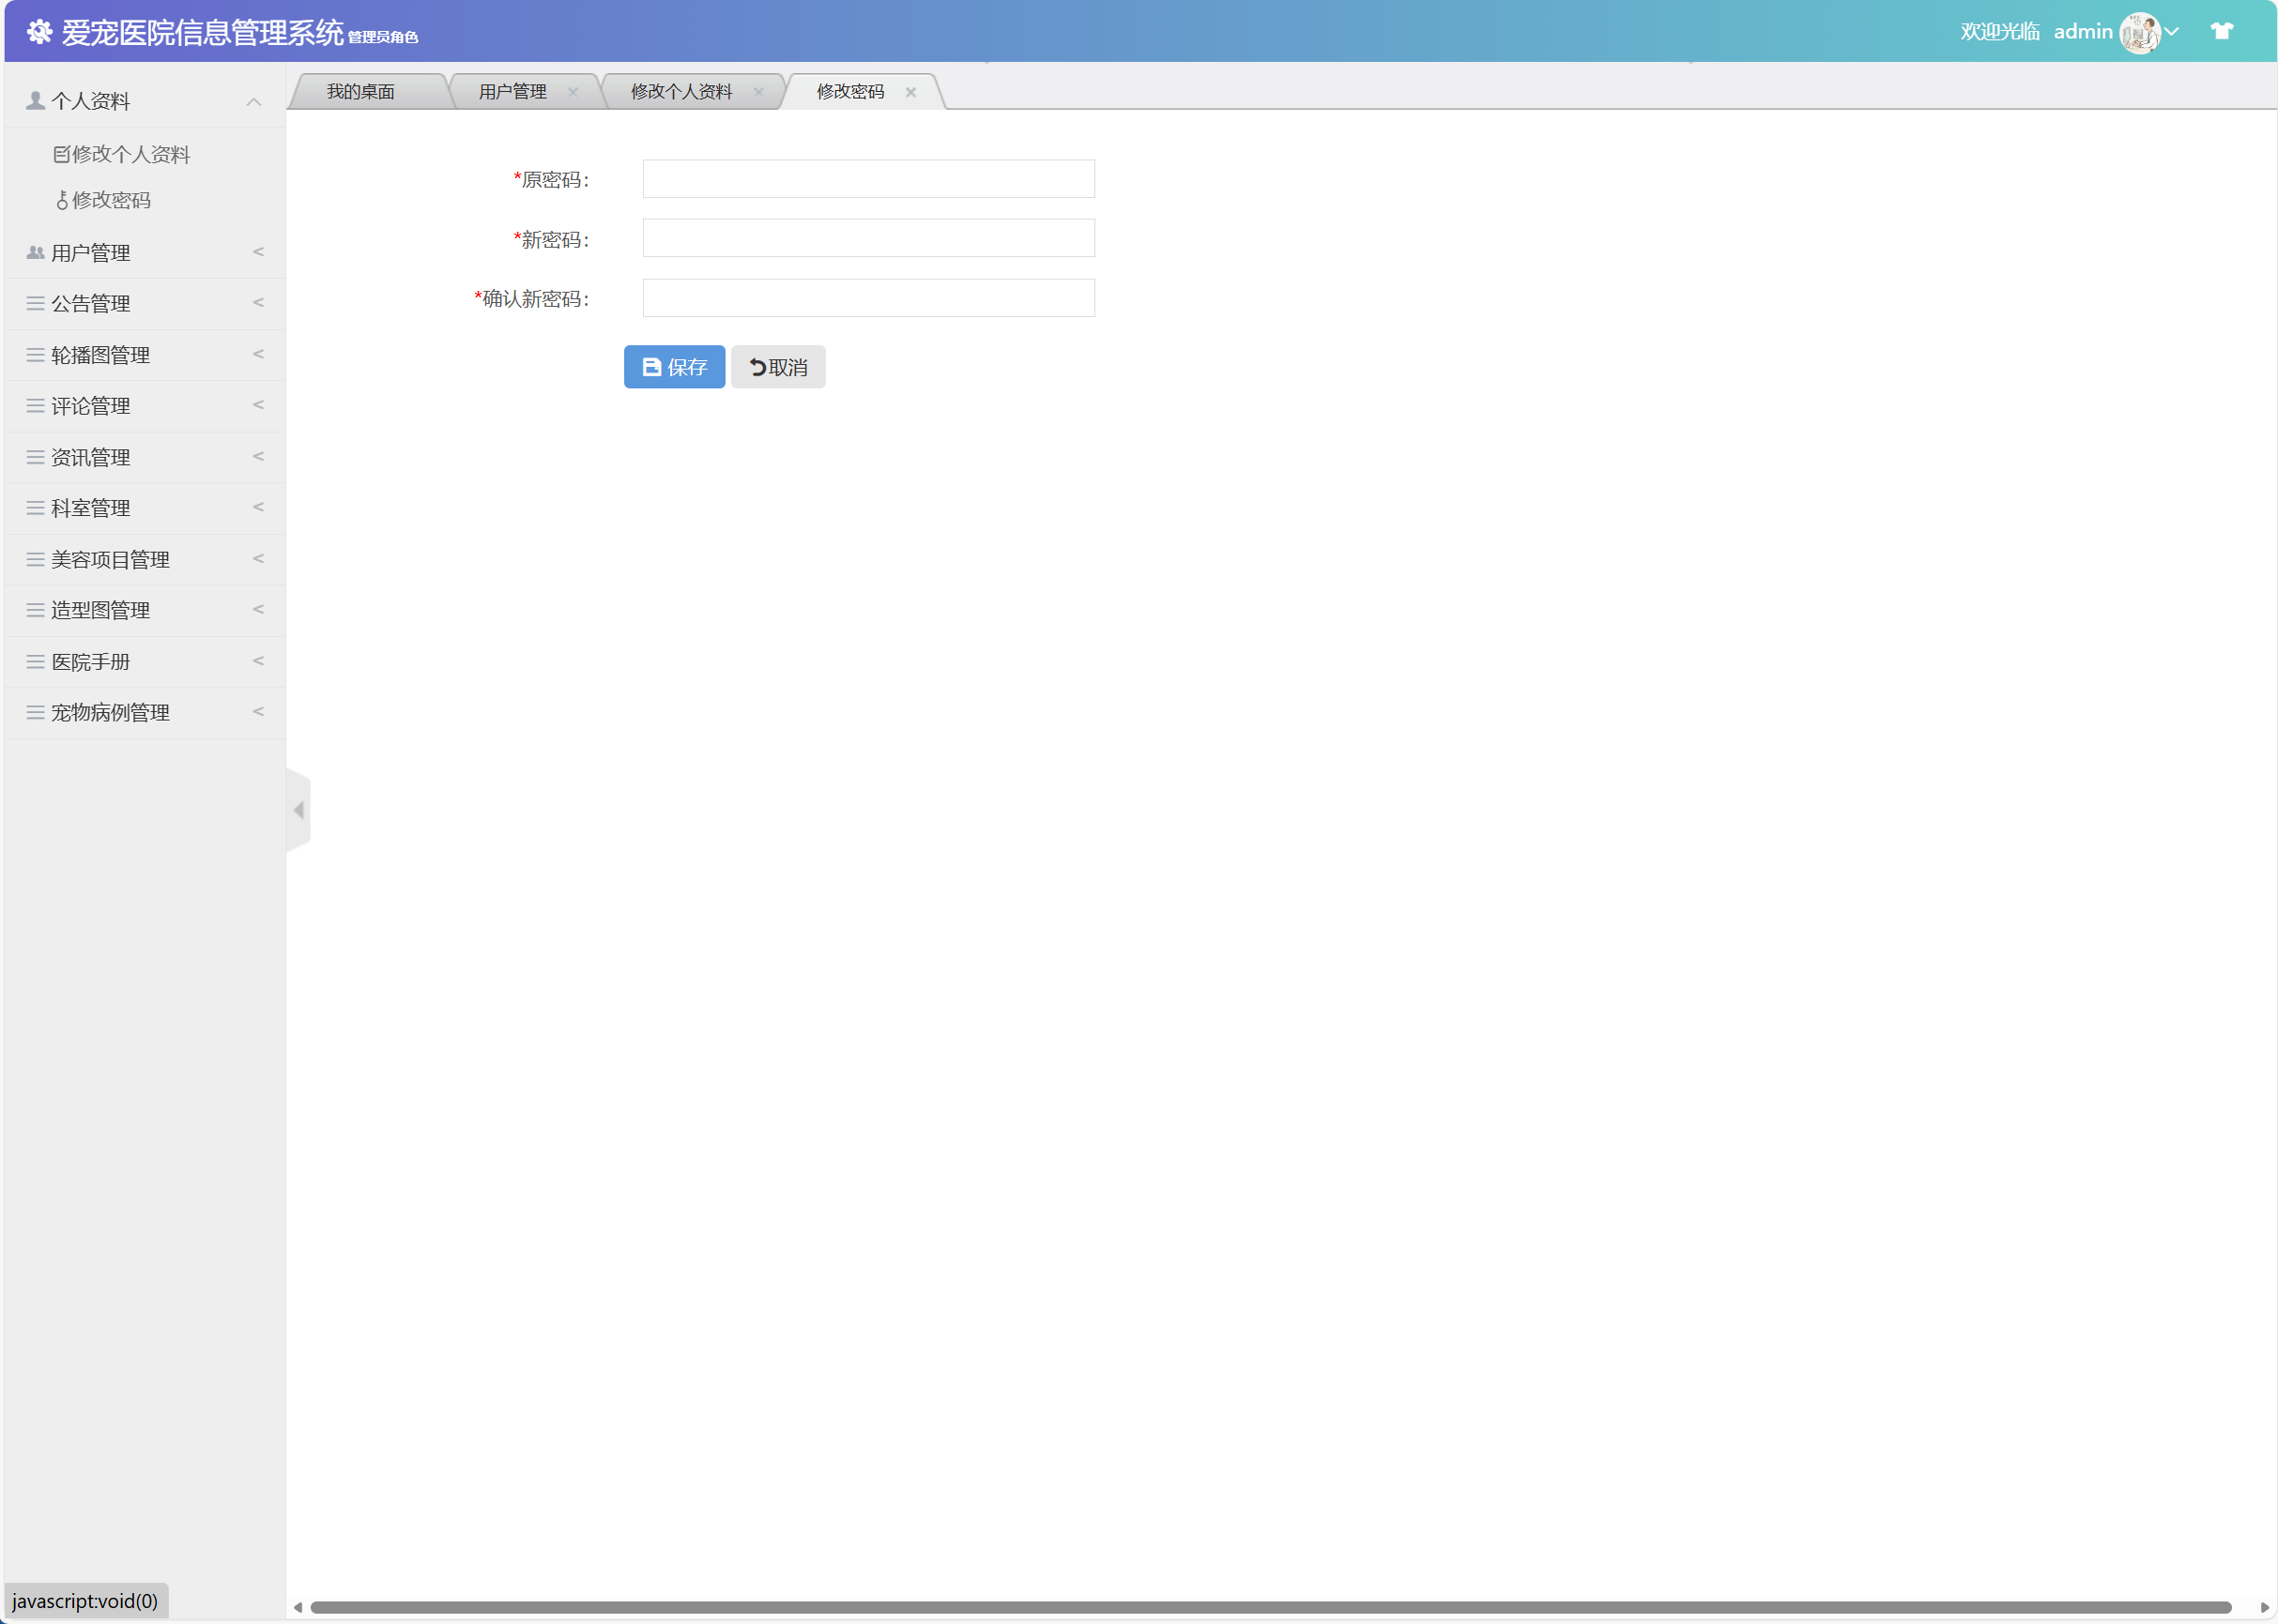
Task: Close the 用户管理 tab
Action: 573,92
